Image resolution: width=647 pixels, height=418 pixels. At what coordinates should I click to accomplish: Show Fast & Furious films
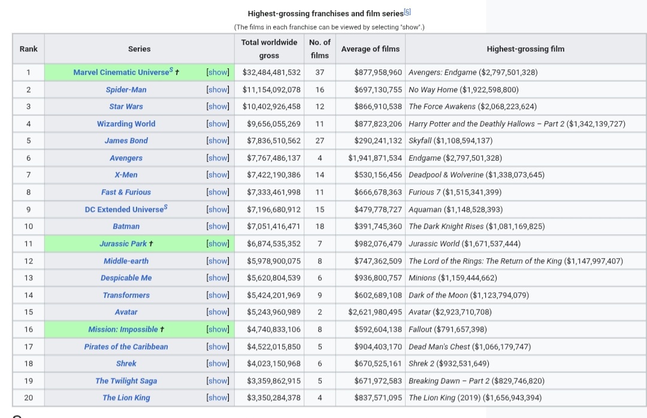click(x=218, y=192)
